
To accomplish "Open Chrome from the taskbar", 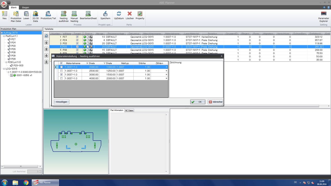I will point(26,183).
